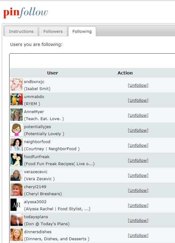Click potentiallyjes cartoon avatar
The image size is (175, 243).
17,130
